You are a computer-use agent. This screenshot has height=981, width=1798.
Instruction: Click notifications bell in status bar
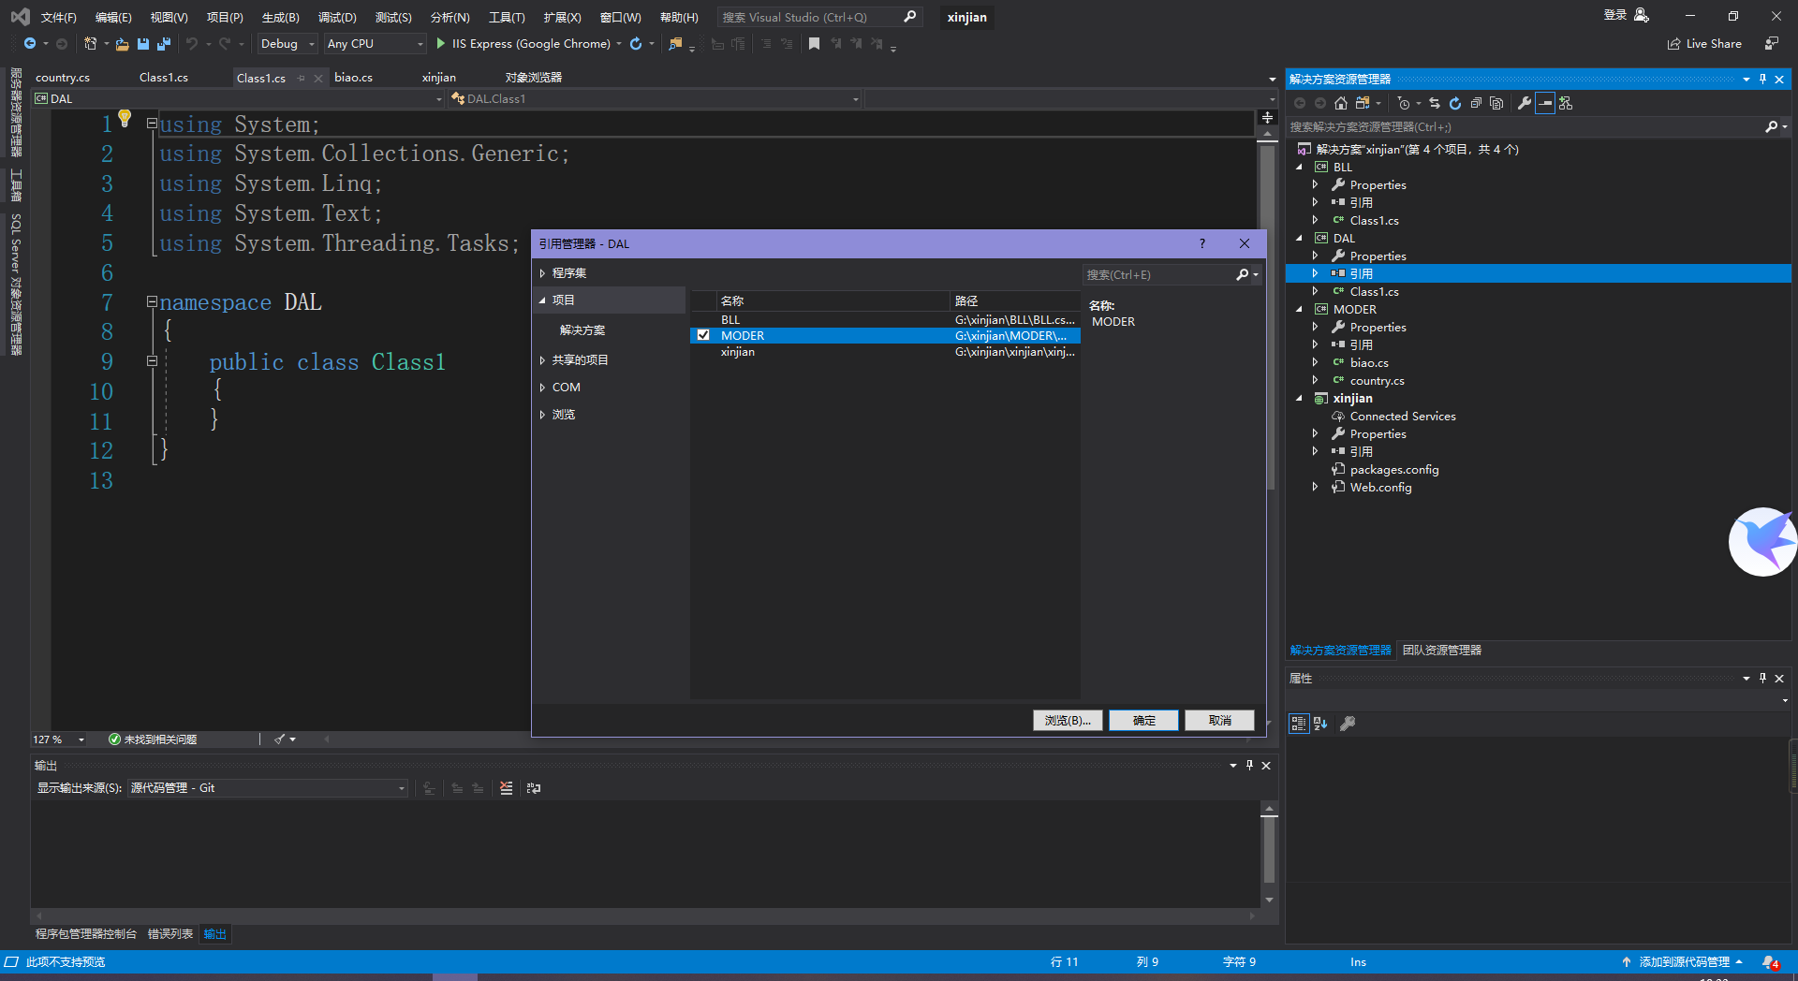click(x=1770, y=962)
